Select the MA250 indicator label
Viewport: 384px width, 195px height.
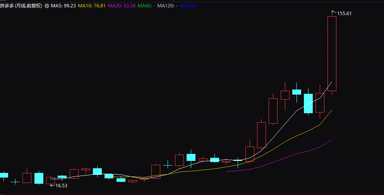click(x=190, y=6)
